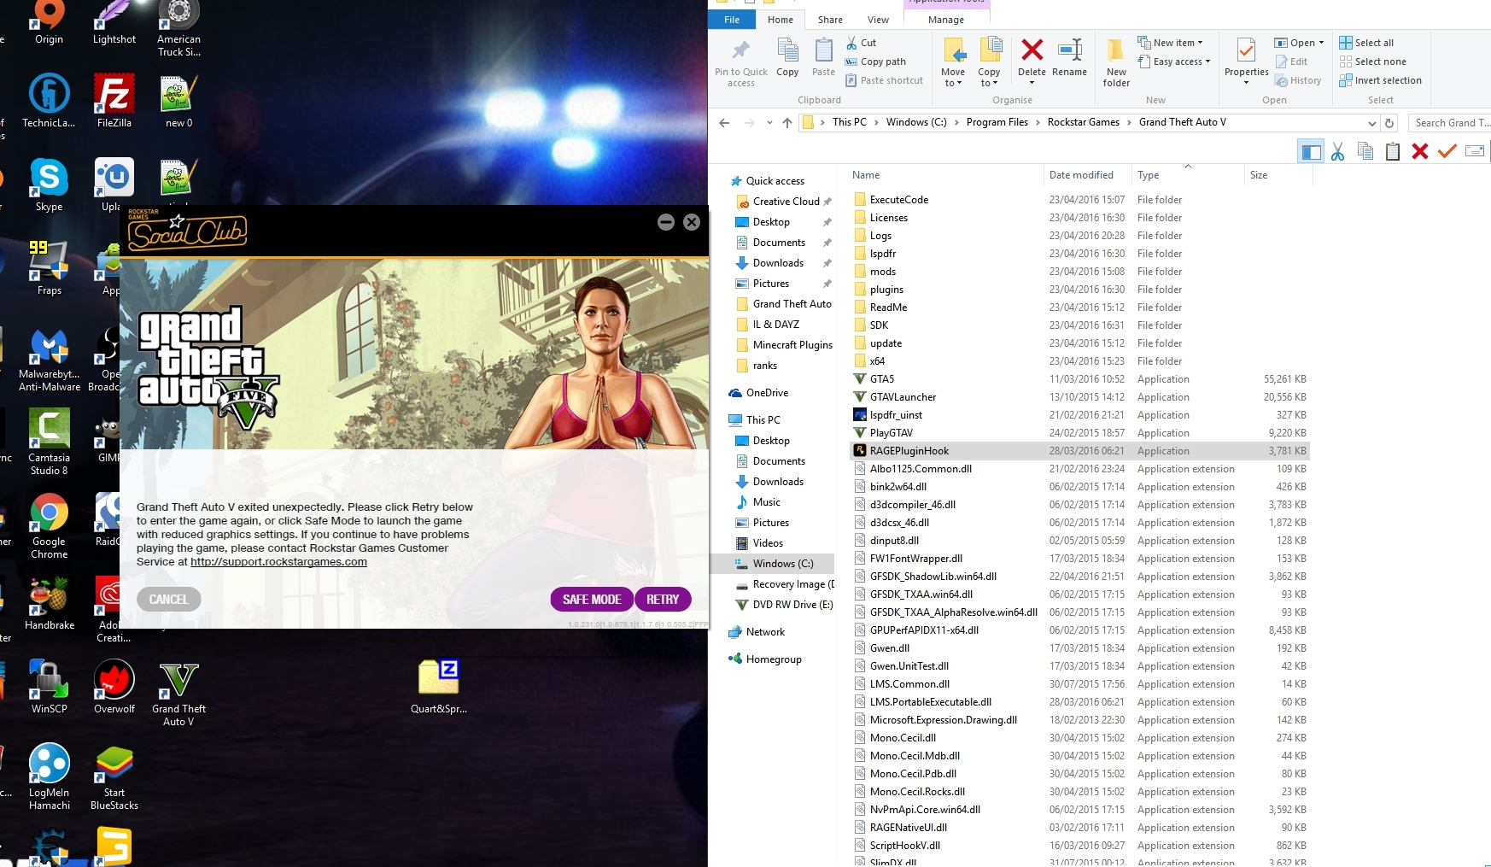Click Windows (C:) in the address breadcrumb
This screenshot has width=1491, height=867.
coord(916,122)
